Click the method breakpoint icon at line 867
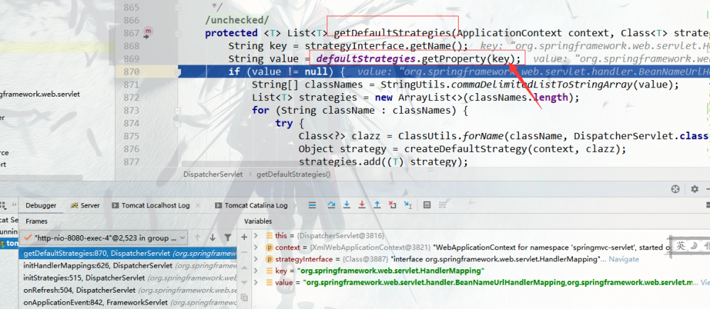710x309 pixels. pos(148,32)
